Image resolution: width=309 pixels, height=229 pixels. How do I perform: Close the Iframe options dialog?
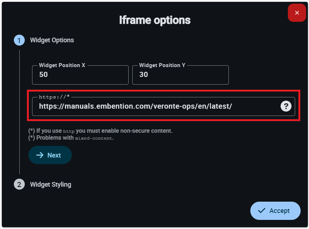click(x=297, y=13)
